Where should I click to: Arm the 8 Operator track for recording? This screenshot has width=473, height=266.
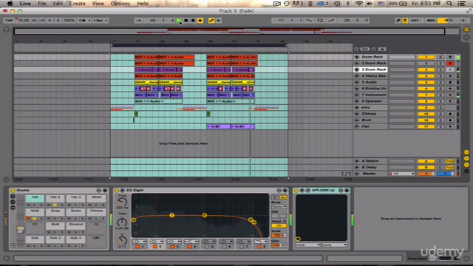point(450,101)
